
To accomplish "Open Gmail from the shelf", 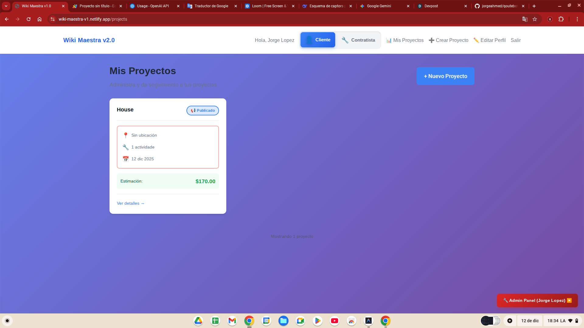I will click(232, 321).
